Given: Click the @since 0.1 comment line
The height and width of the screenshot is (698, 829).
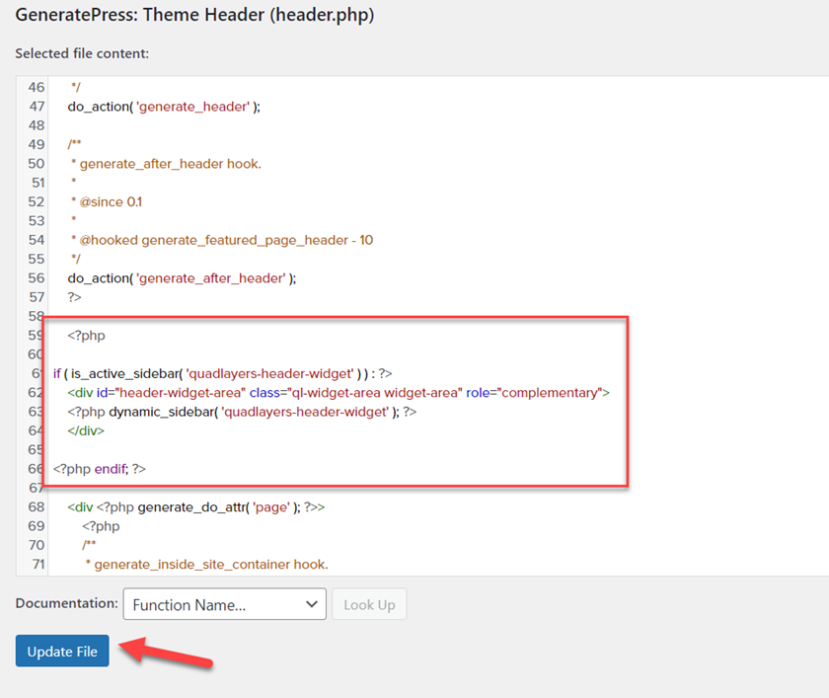Looking at the screenshot, I should [107, 202].
